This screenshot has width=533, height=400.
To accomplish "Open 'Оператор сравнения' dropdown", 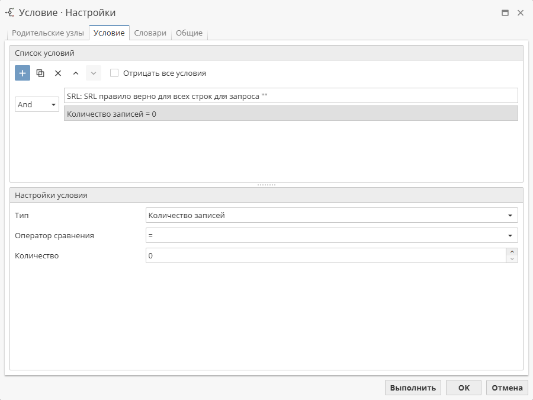I will (510, 236).
